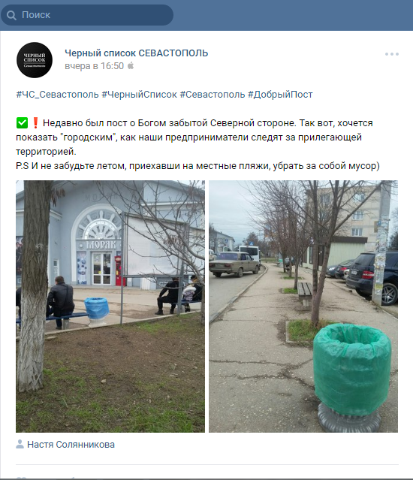
Task: Click the red exclamation mark emoji
Action: coord(35,122)
